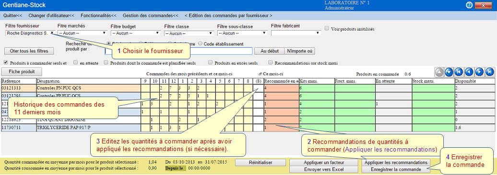Click the 'Stock maxi.' column header
497x175 pixels.
pyautogui.click(x=433, y=81)
